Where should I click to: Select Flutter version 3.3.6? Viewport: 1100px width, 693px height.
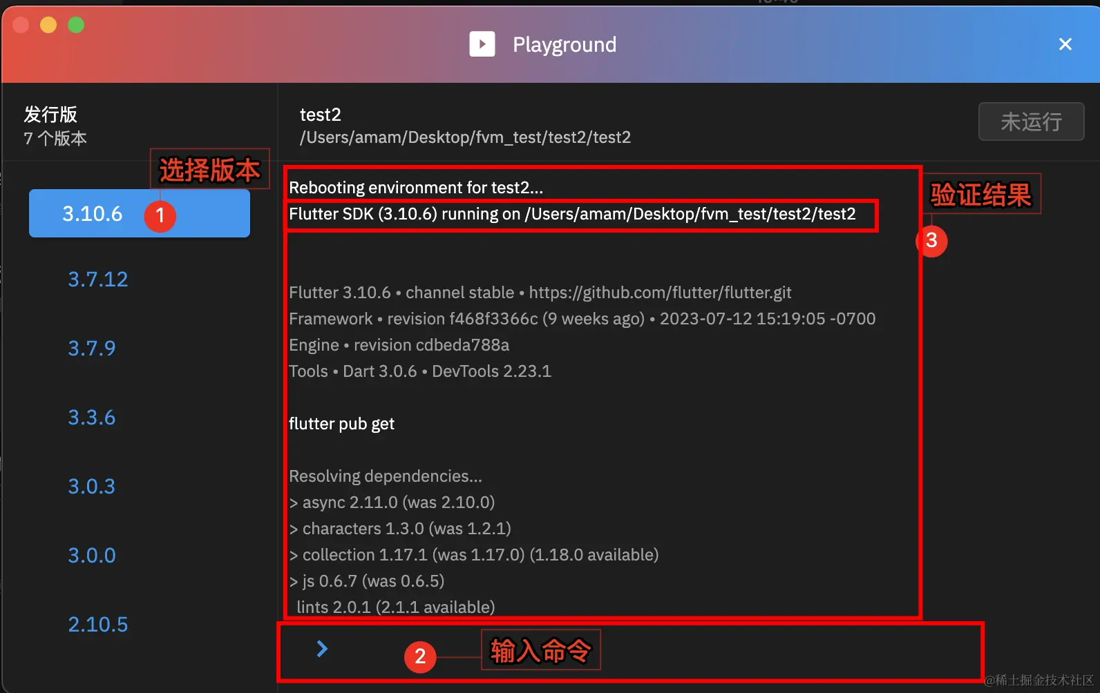(x=92, y=418)
